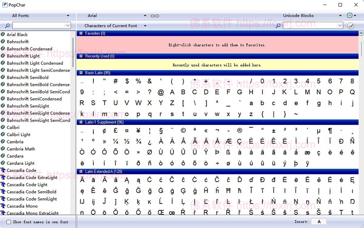Toggle the first size toggle beside Arial
The width and height of the screenshot is (364, 228).
point(152,16)
